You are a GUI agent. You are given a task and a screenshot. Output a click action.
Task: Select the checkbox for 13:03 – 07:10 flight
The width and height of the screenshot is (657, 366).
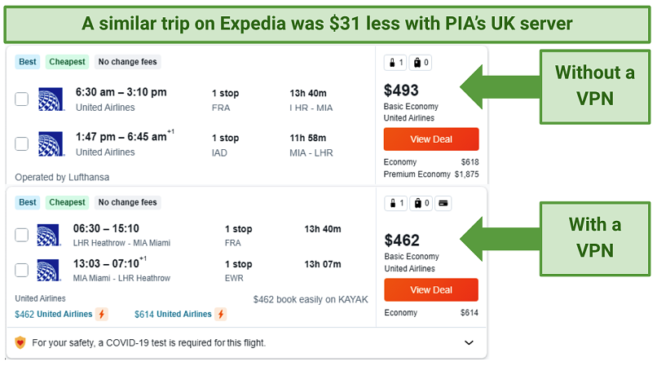(x=21, y=270)
